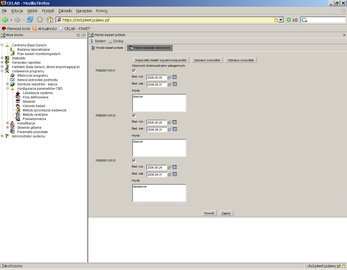This screenshot has height=270, width=347.
Task: Collapse Konfiguracja parametrów CBD node
Action: pos(8,88)
